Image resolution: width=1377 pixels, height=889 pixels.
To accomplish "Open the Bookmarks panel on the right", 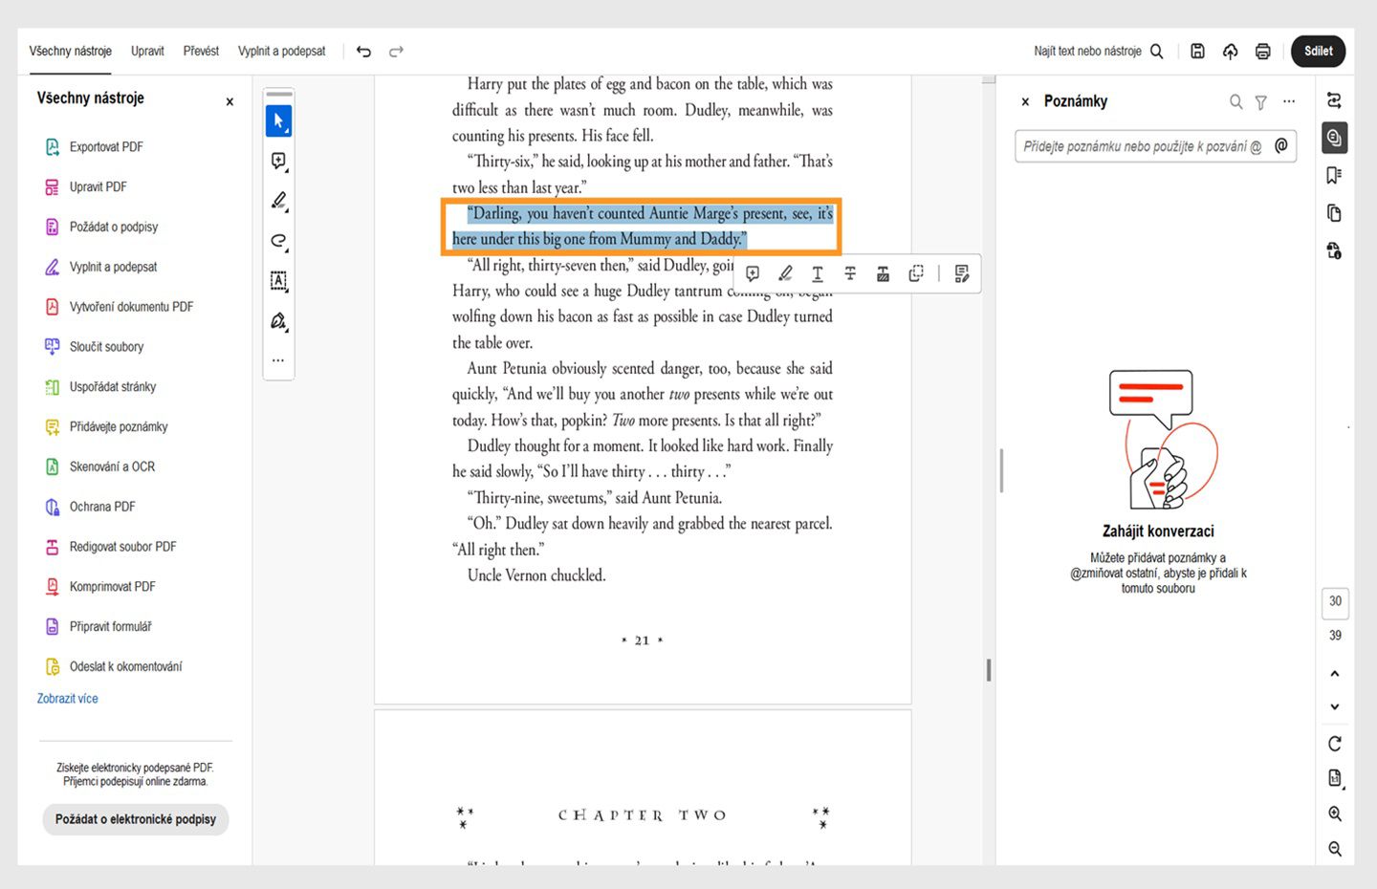I will (1334, 175).
